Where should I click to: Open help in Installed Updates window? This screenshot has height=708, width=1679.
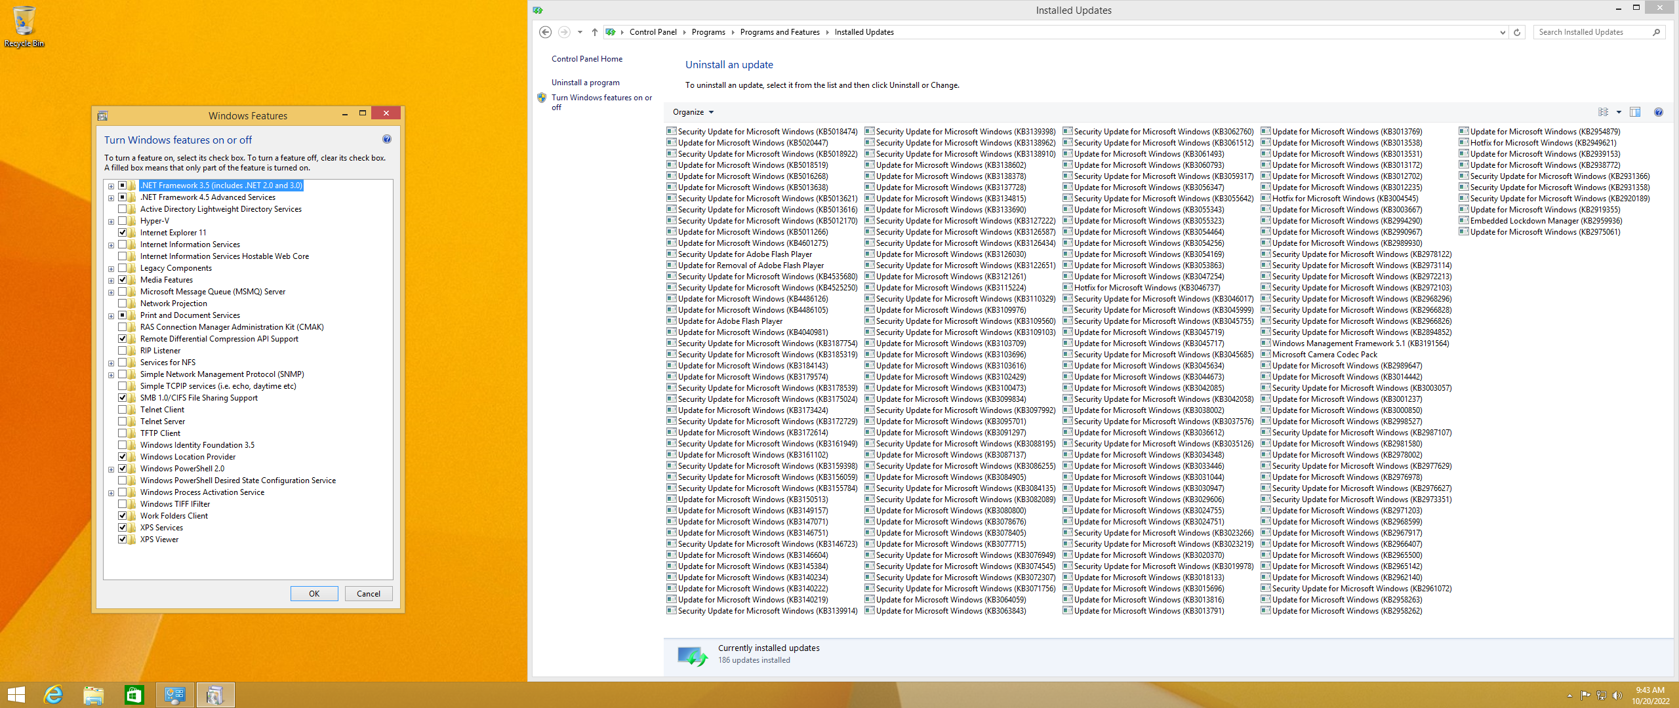click(x=1659, y=112)
